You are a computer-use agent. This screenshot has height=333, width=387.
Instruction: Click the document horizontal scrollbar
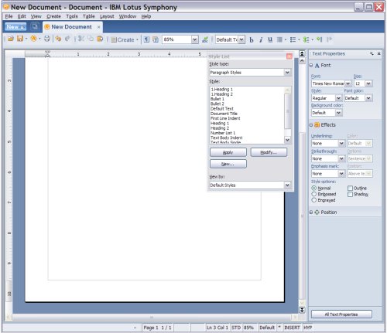(152, 317)
